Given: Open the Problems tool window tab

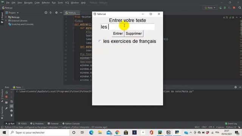Looking at the screenshot, I should pyautogui.click(x=37, y=124).
